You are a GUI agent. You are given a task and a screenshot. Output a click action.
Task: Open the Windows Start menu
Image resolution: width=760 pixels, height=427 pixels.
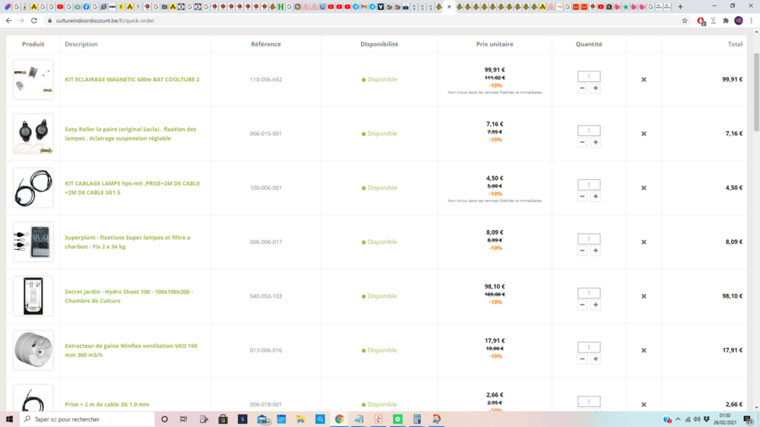pos(9,419)
